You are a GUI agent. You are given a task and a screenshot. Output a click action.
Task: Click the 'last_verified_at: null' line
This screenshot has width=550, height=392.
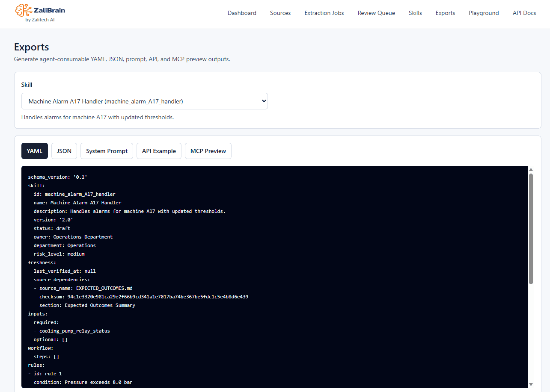click(65, 271)
